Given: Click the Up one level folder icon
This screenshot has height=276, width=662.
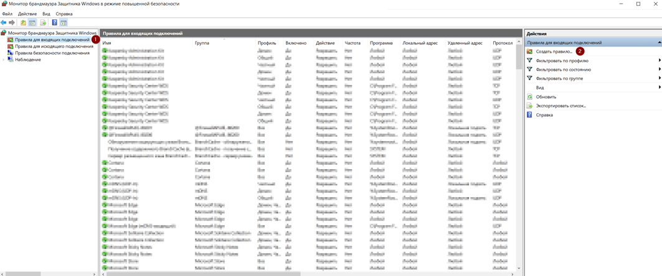Looking at the screenshot, I should click(x=23, y=23).
